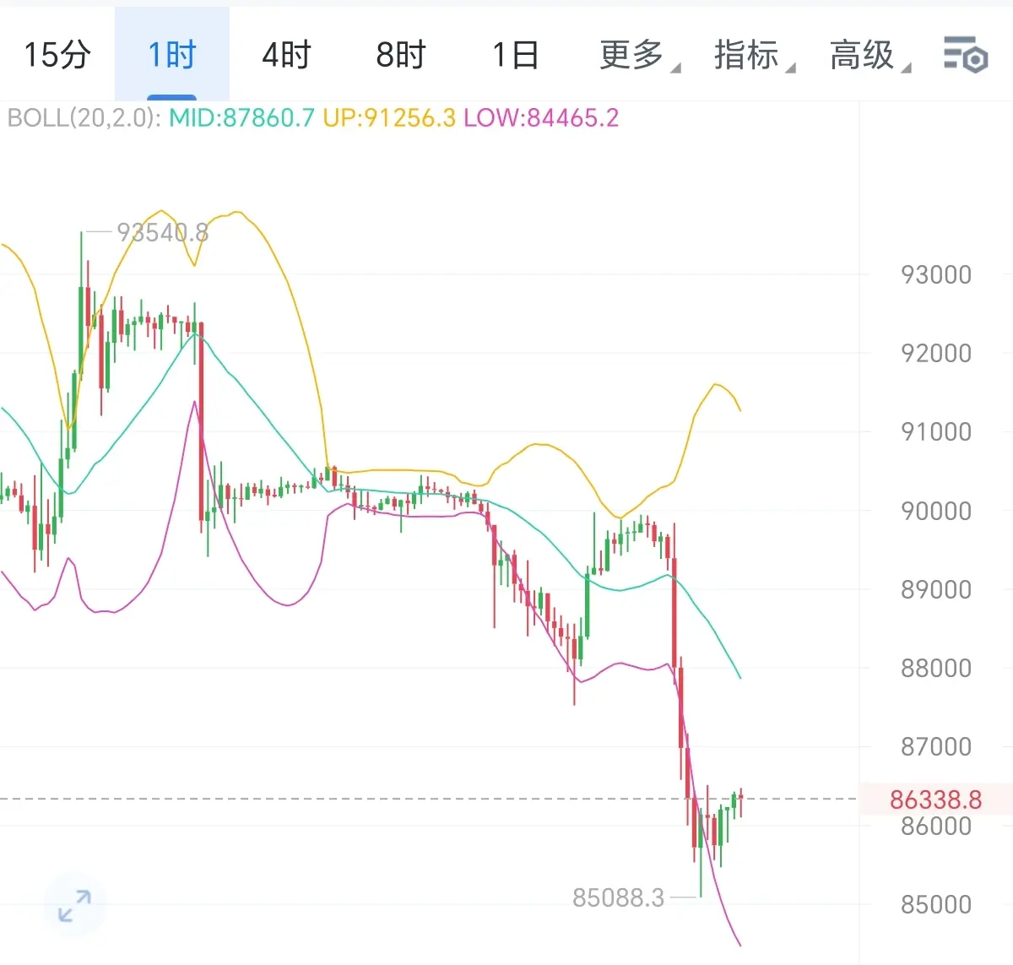Open the 指标 indicators dropdown
Image resolution: width=1013 pixels, height=965 pixels.
click(x=754, y=55)
